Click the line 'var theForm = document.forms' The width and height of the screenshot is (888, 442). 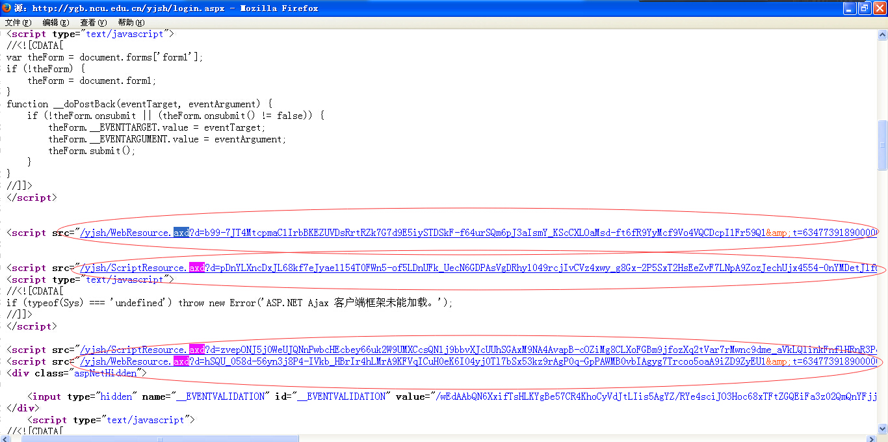click(x=105, y=57)
